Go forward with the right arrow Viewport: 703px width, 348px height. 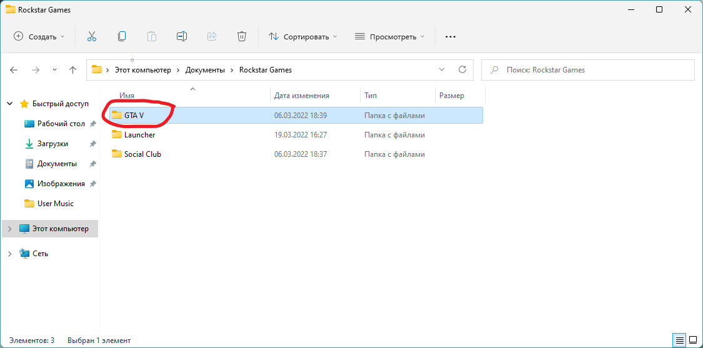36,70
